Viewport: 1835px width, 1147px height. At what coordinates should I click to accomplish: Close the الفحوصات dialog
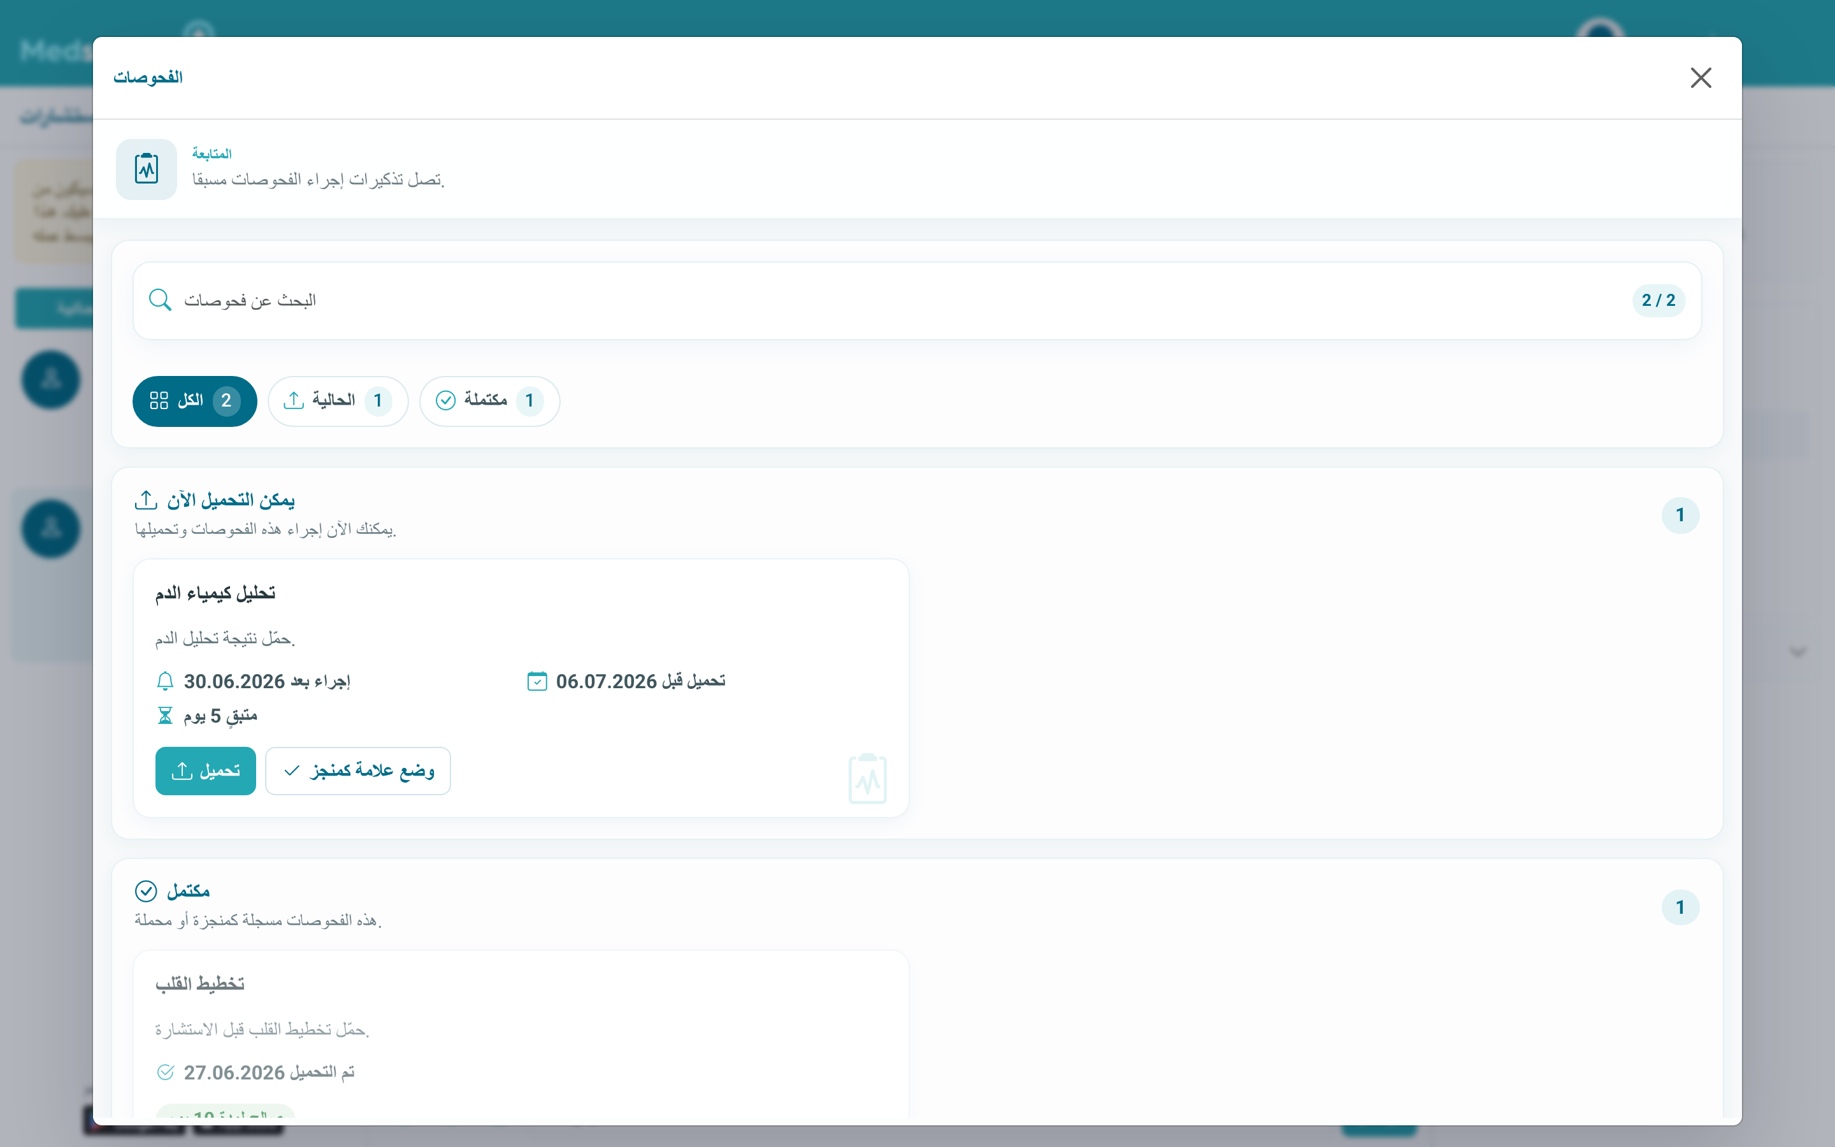click(x=1701, y=77)
